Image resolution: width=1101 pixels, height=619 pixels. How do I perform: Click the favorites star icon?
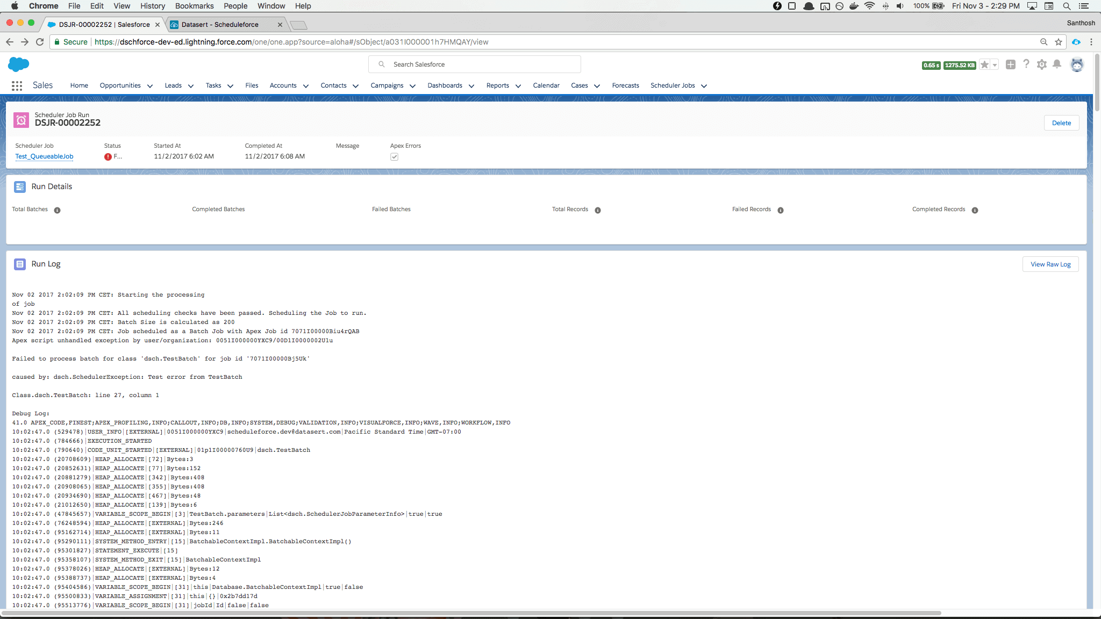tap(984, 64)
